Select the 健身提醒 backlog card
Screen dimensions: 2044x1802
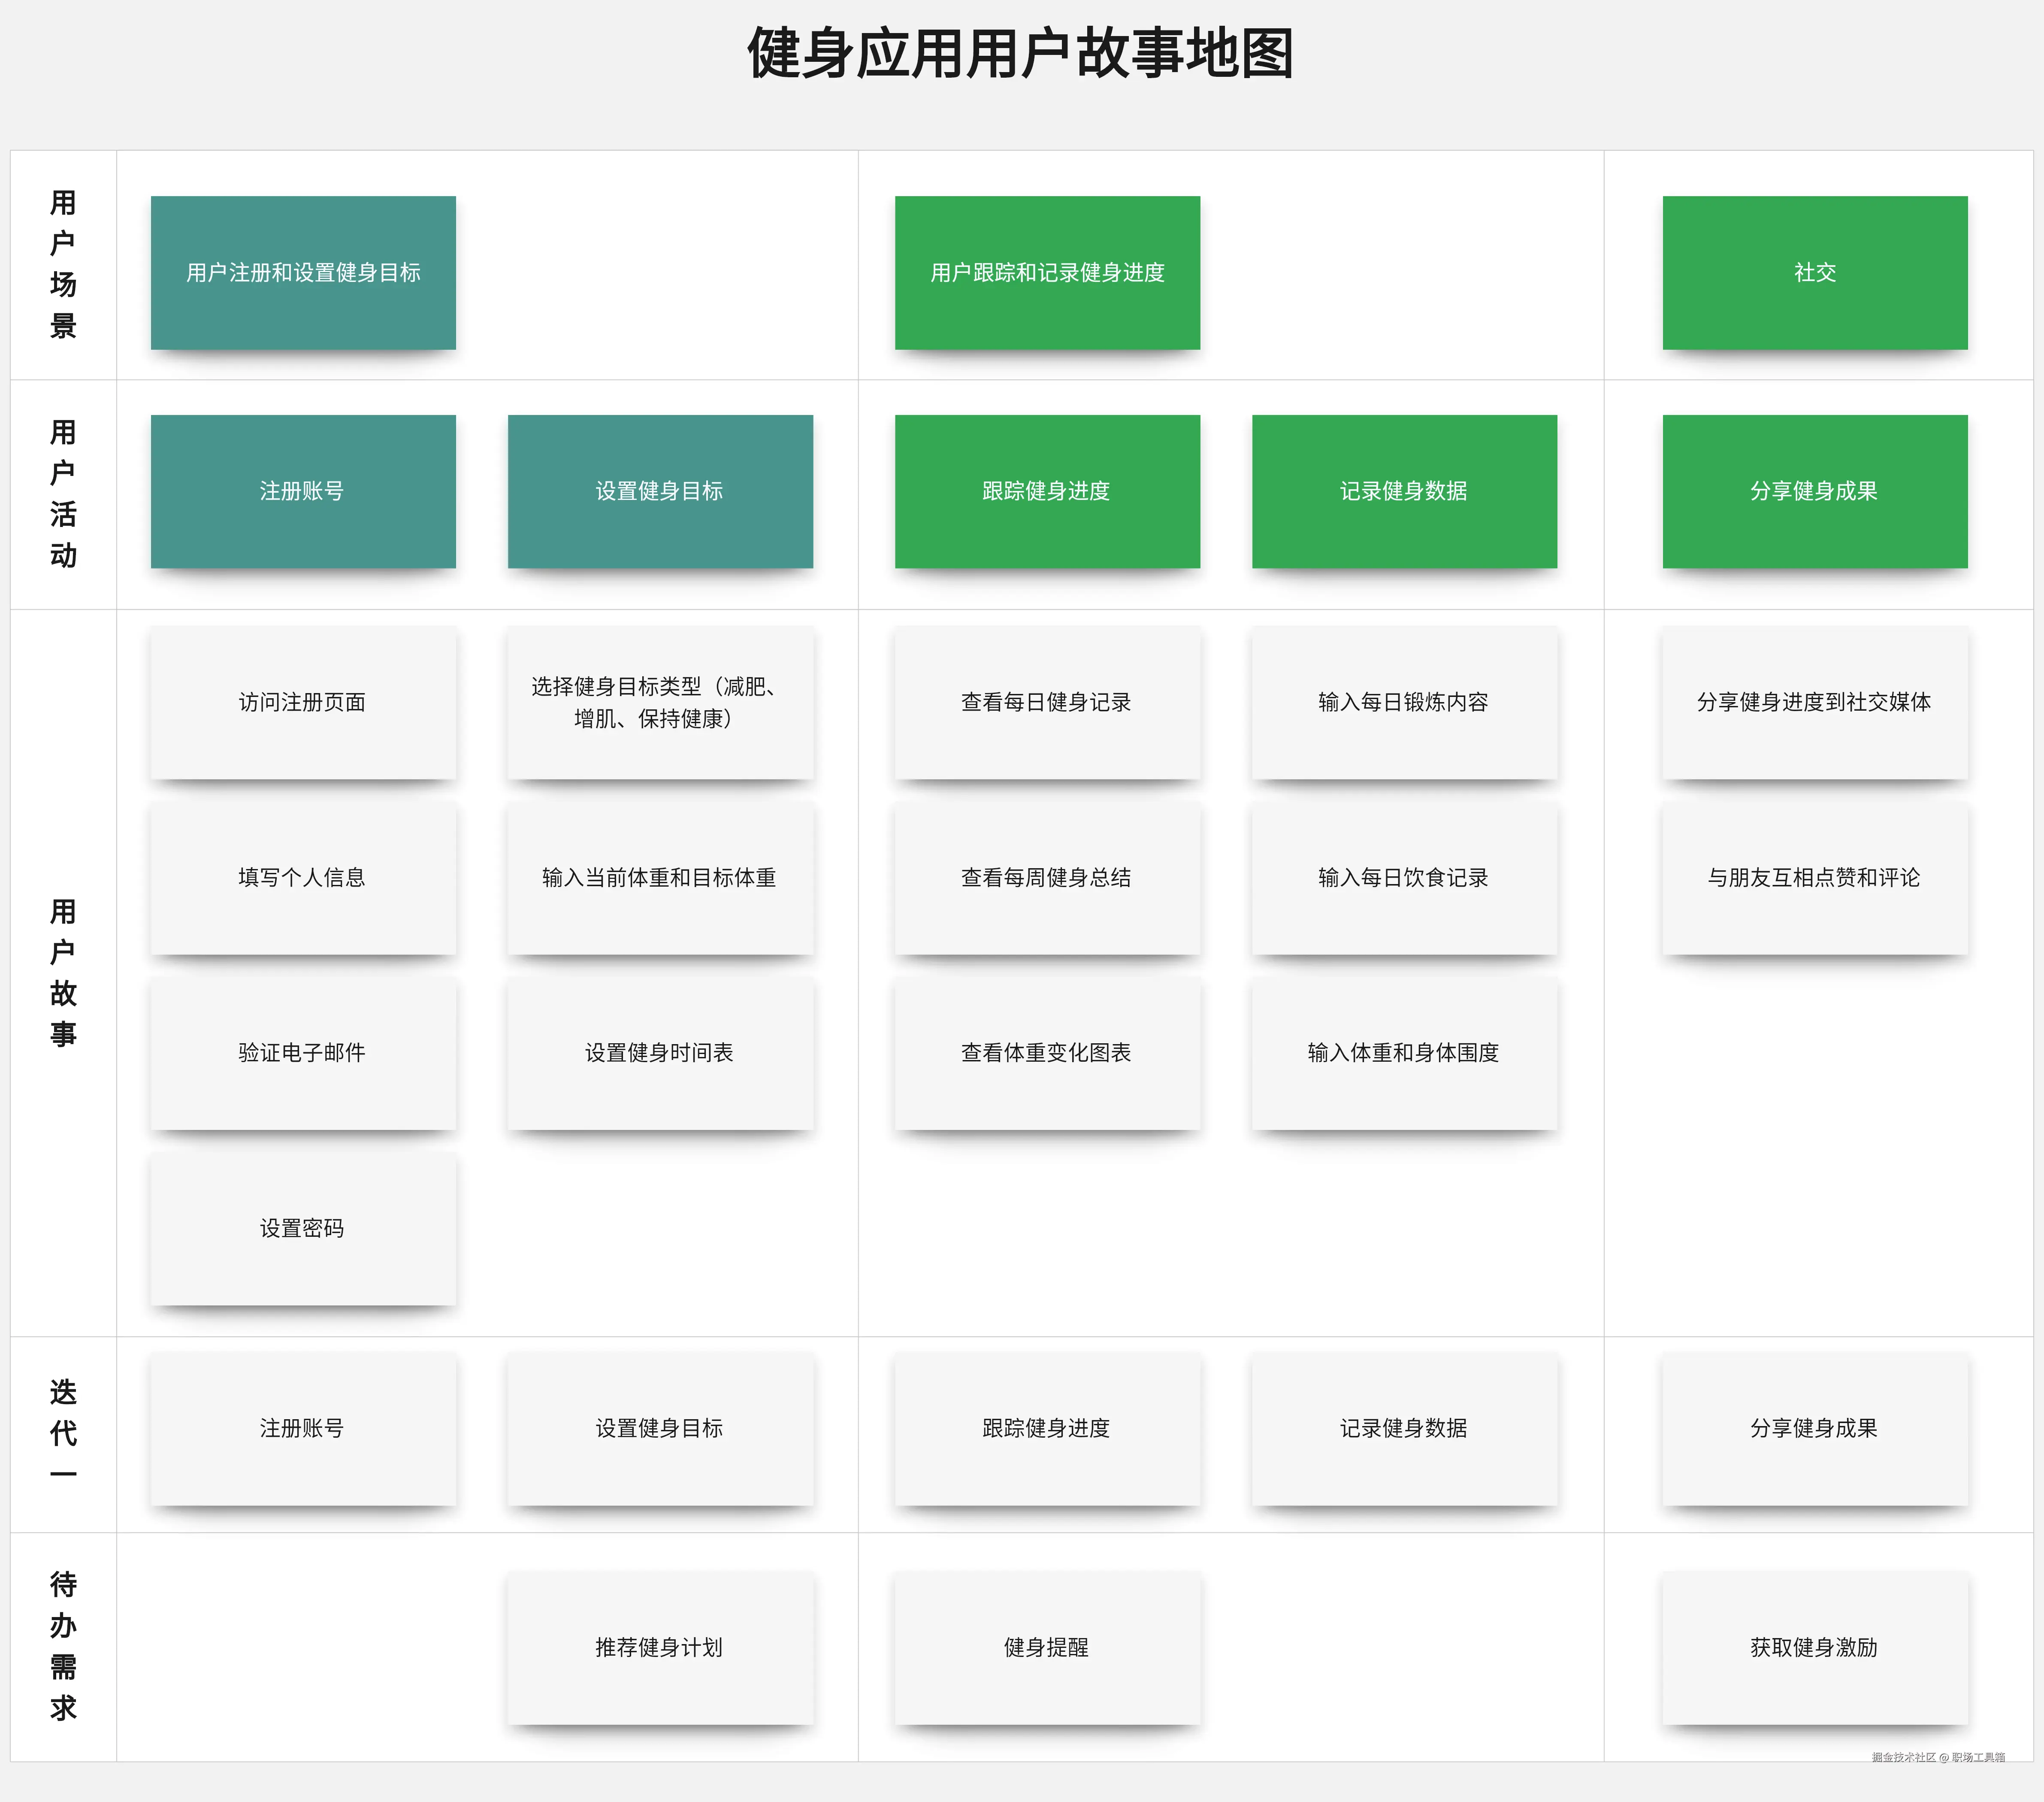pos(1047,1647)
